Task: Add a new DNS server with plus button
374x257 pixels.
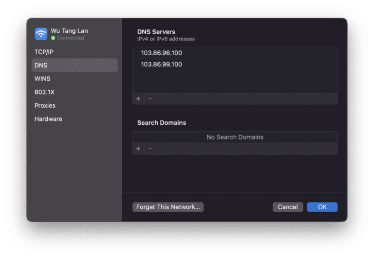Action: click(138, 99)
